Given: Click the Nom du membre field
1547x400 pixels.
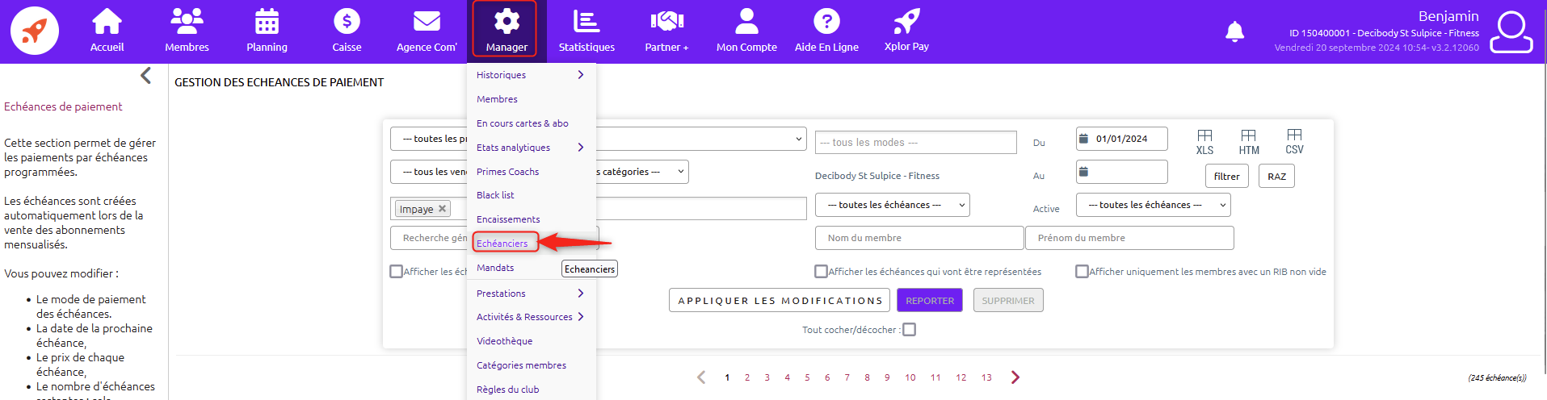Looking at the screenshot, I should click(x=919, y=238).
